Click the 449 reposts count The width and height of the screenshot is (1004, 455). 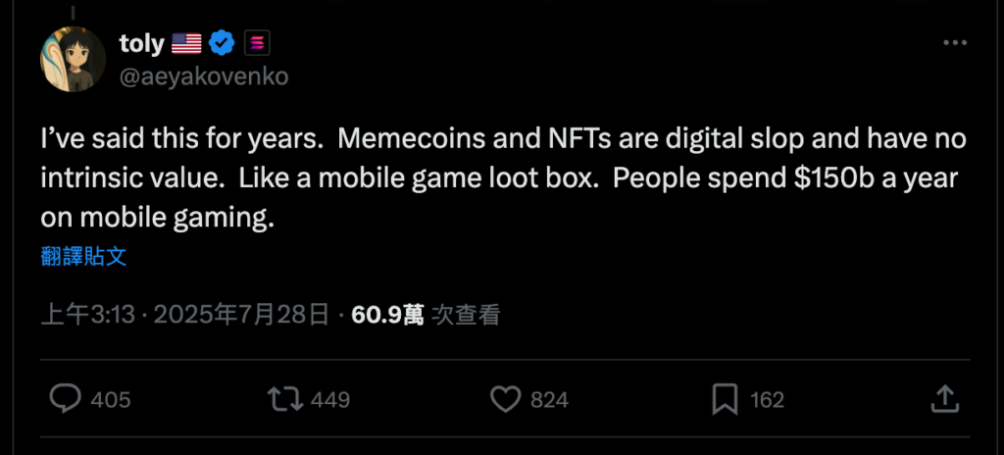[329, 400]
